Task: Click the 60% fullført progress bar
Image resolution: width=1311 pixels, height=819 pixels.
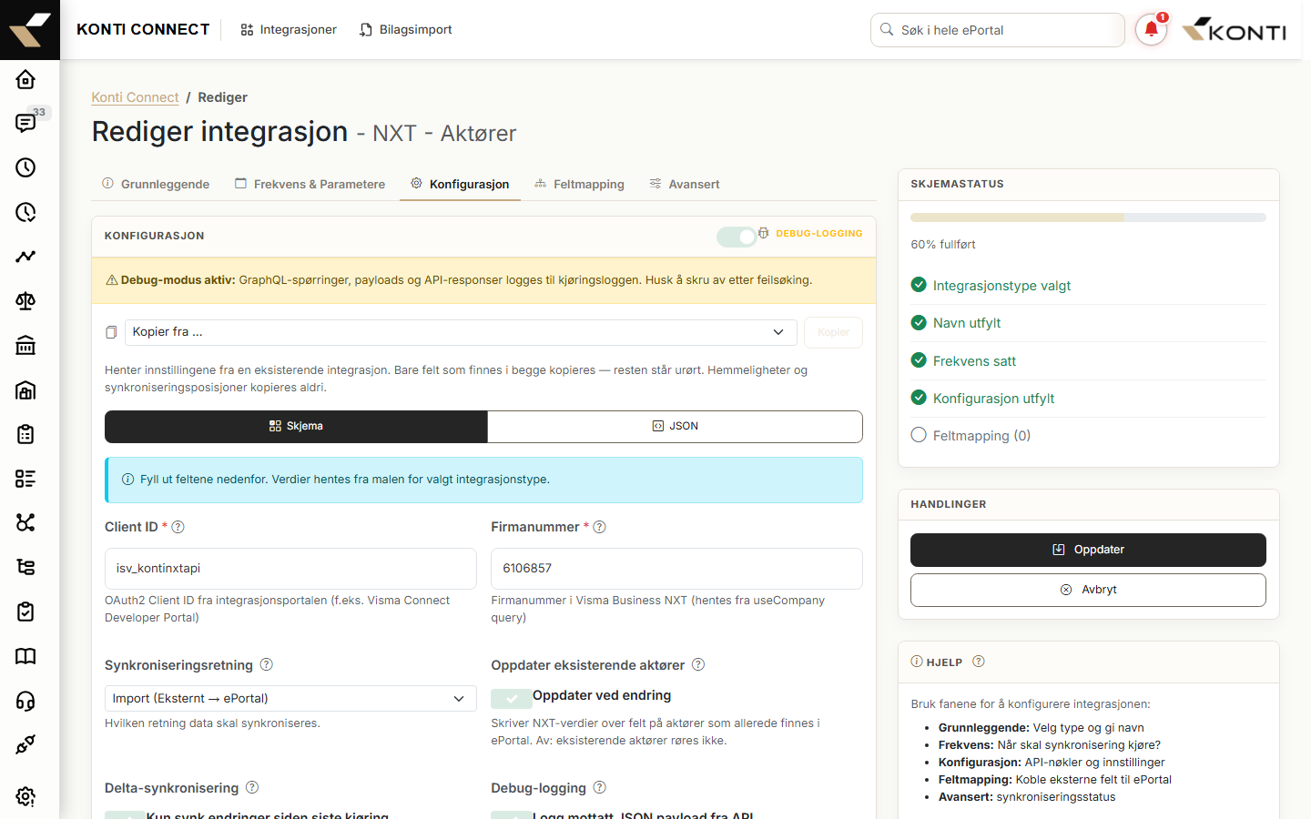Action: (1088, 217)
